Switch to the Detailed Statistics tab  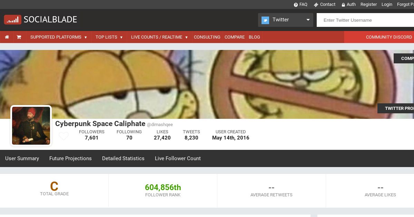coord(123,158)
